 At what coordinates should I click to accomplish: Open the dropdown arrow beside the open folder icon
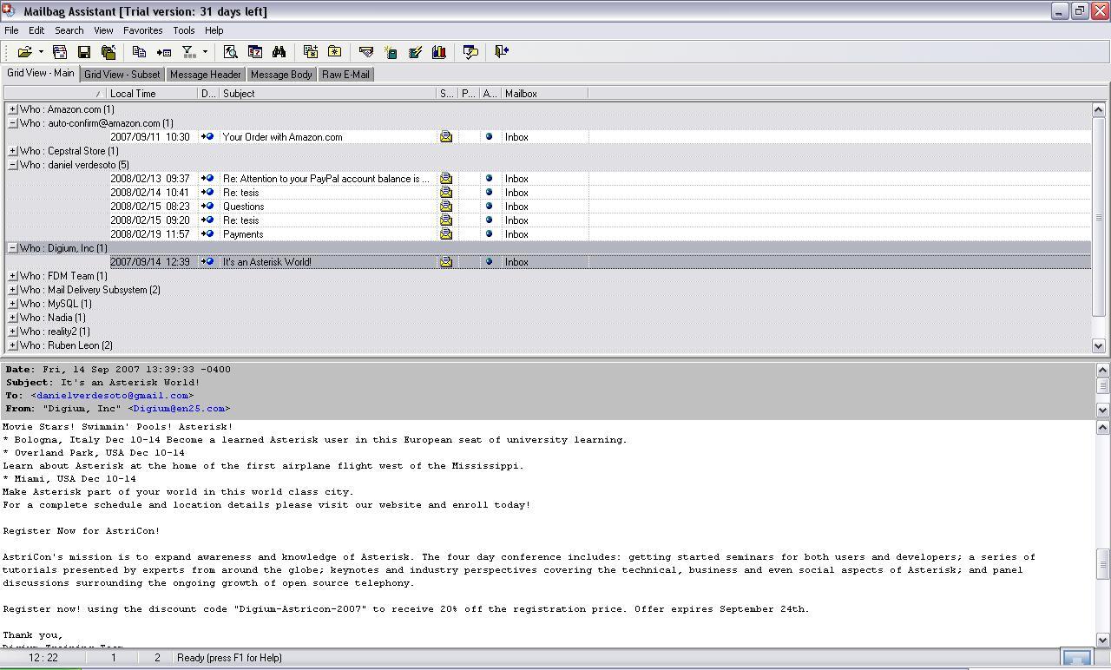(41, 52)
